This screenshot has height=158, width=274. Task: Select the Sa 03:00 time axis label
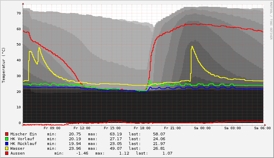point(232,128)
